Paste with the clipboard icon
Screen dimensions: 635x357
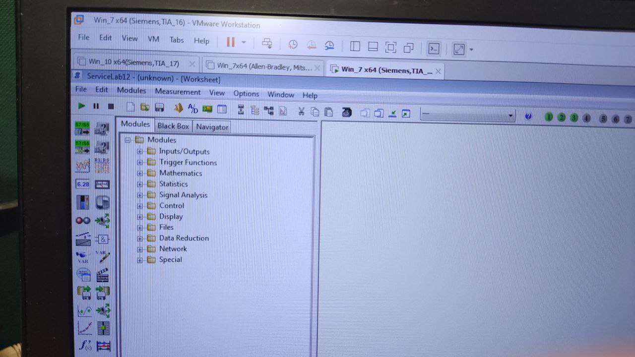click(328, 112)
